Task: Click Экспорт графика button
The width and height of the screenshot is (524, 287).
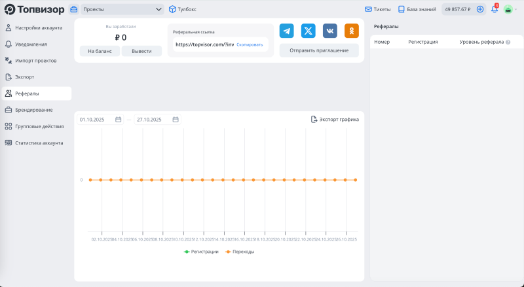Action: (335, 120)
